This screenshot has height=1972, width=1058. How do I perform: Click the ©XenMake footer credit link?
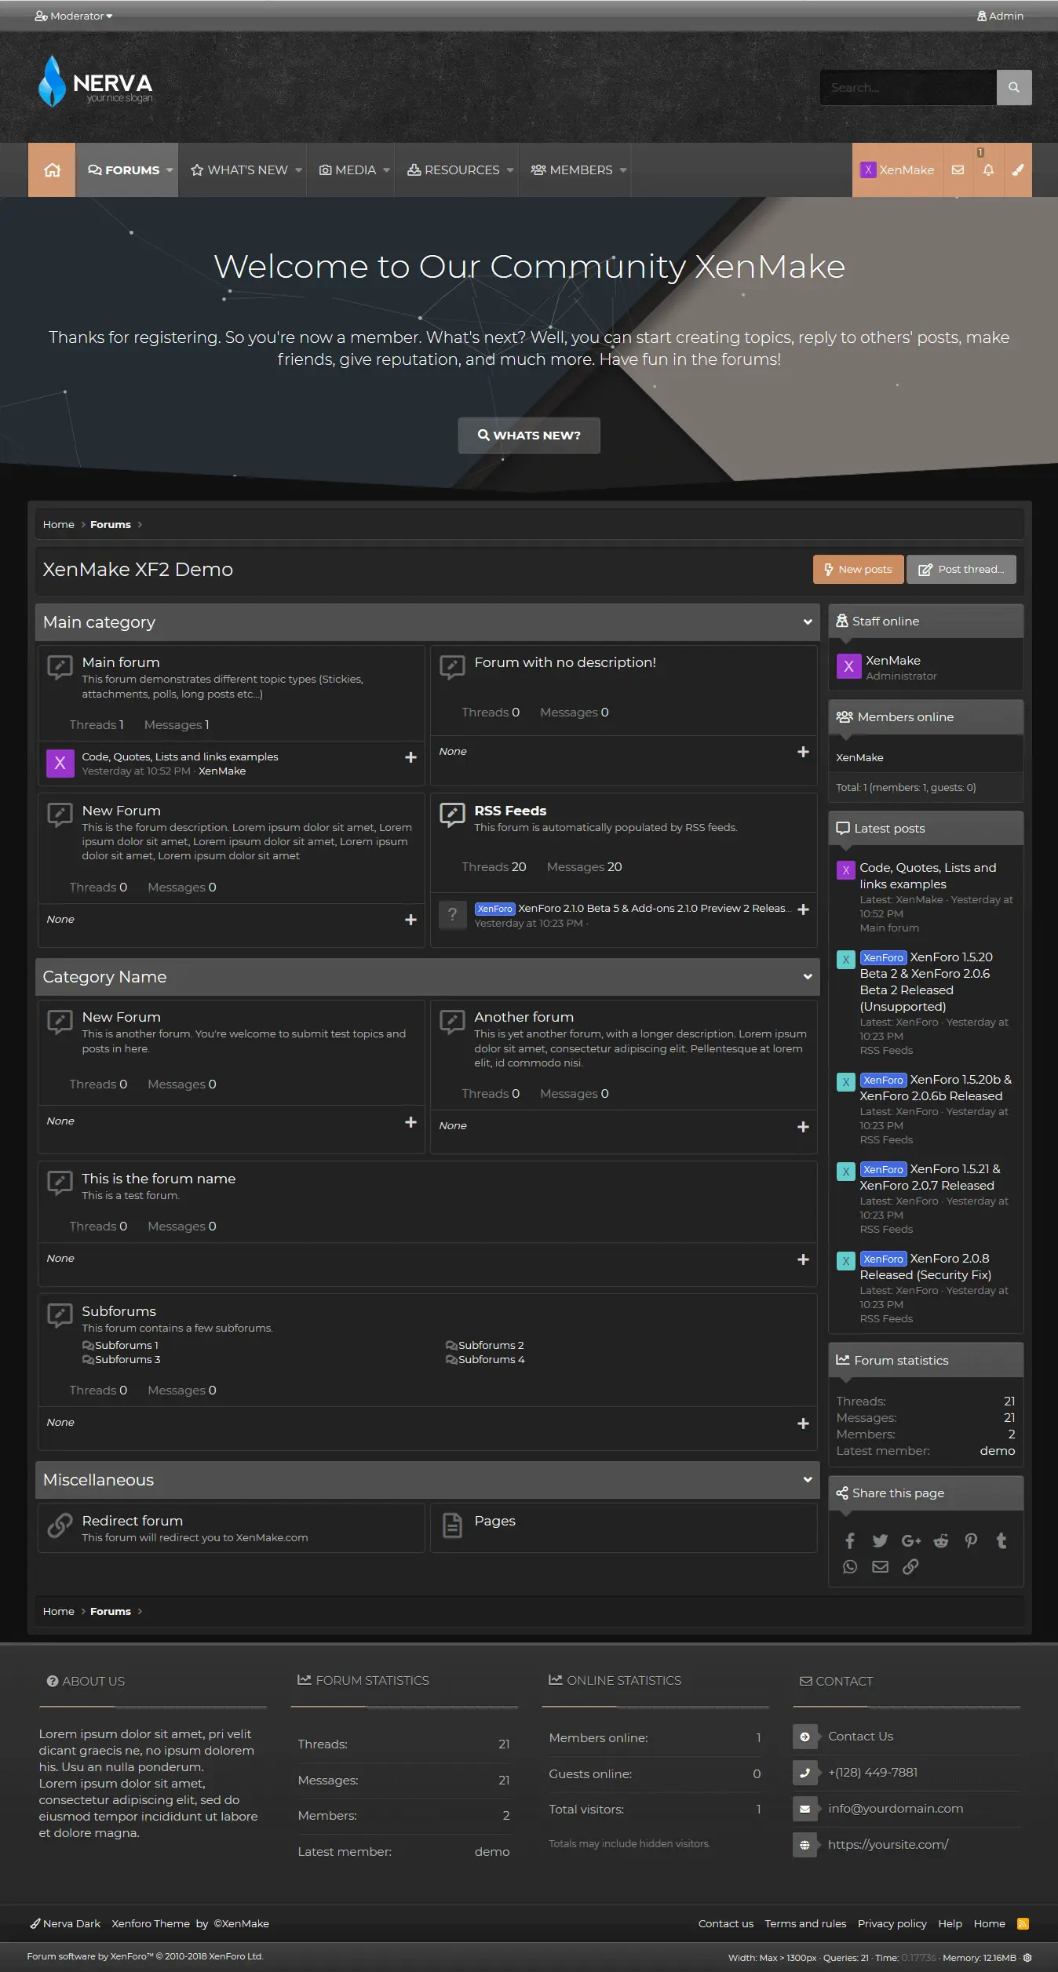coord(241,1923)
